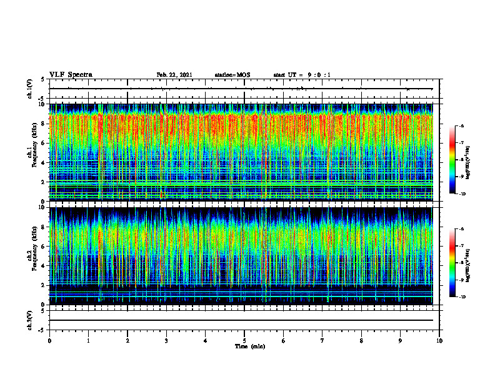Click the "4" tick on Time axis
The image size is (495, 382).
206,341
